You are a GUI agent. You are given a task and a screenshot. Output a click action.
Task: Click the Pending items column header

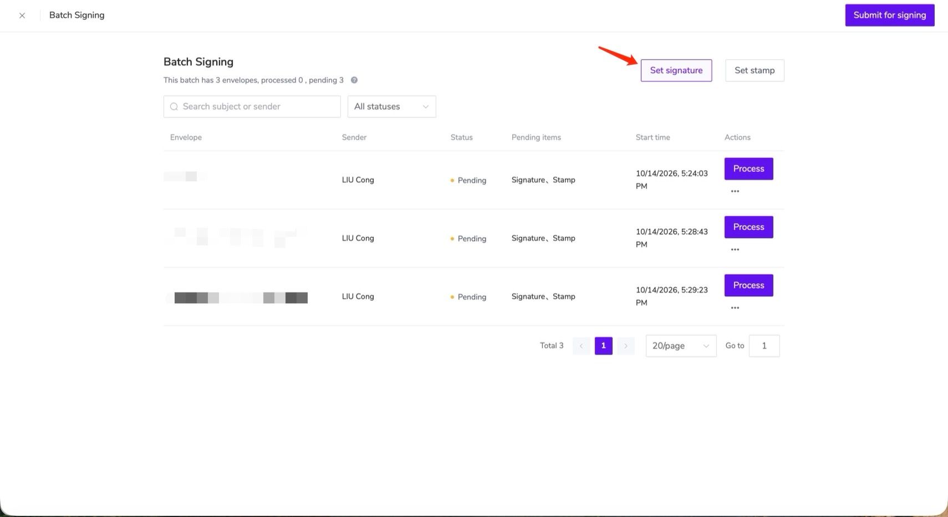coord(536,137)
